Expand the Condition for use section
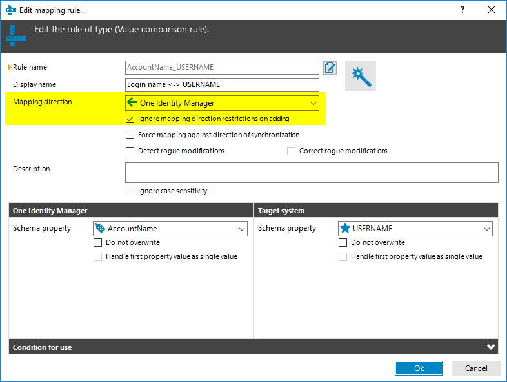Viewport: 507px width, 382px height. coord(490,347)
